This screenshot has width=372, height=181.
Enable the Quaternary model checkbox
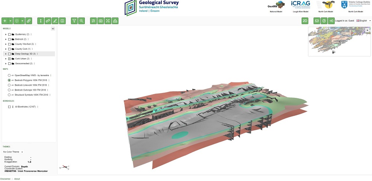9,34
